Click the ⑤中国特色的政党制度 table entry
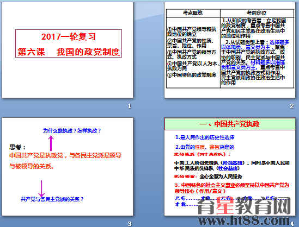The width and height of the screenshot is (299, 227). (192, 75)
